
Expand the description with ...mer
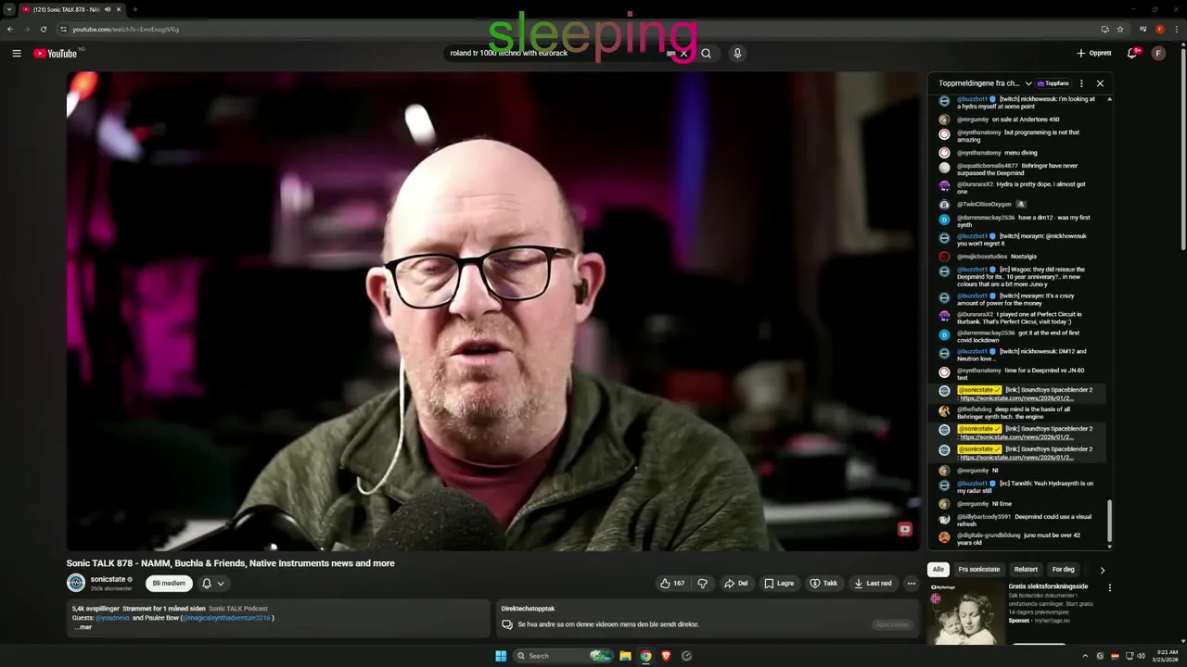(x=83, y=627)
